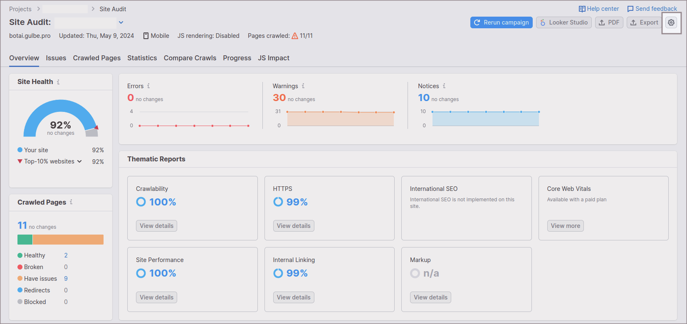
Task: Click the warnings count 30
Action: 279,98
